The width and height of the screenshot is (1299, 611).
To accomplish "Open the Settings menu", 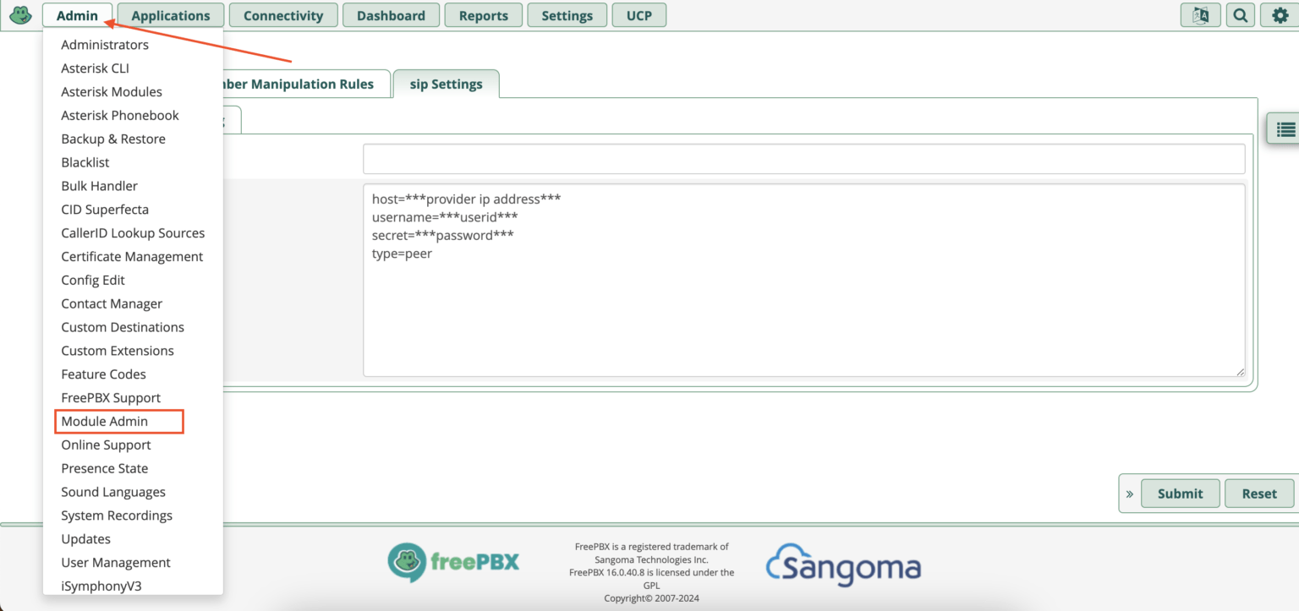I will [567, 15].
